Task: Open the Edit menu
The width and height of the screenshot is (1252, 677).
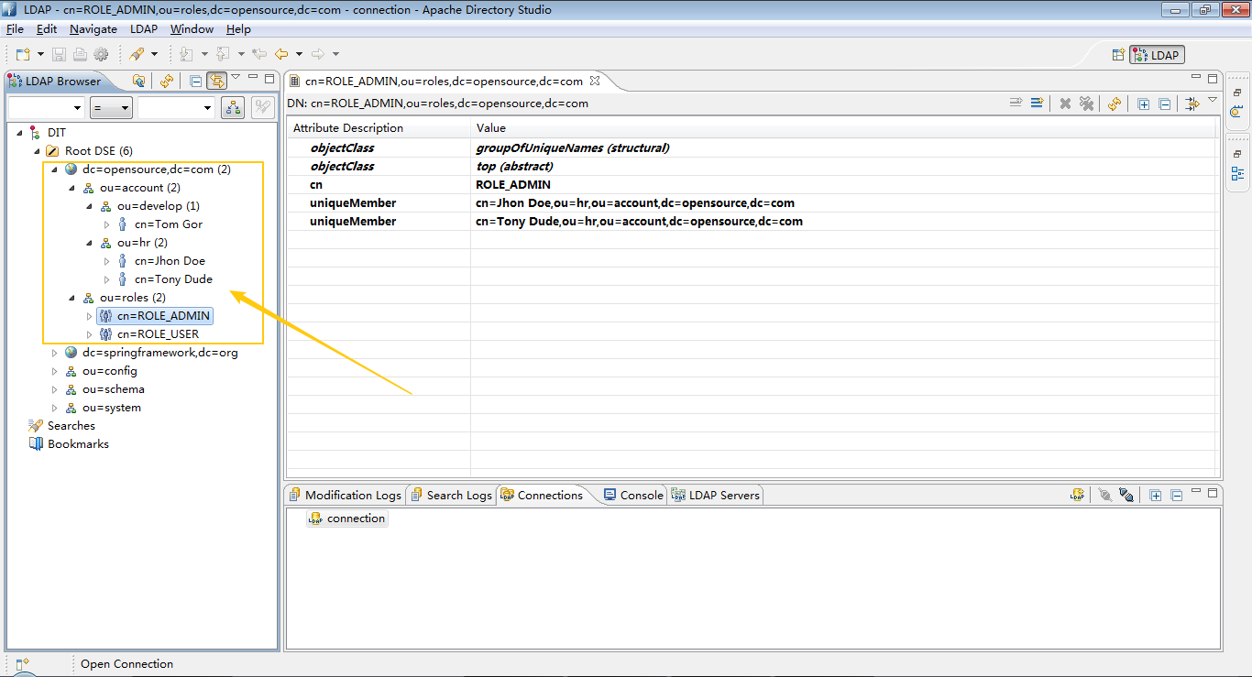Action: pos(47,29)
